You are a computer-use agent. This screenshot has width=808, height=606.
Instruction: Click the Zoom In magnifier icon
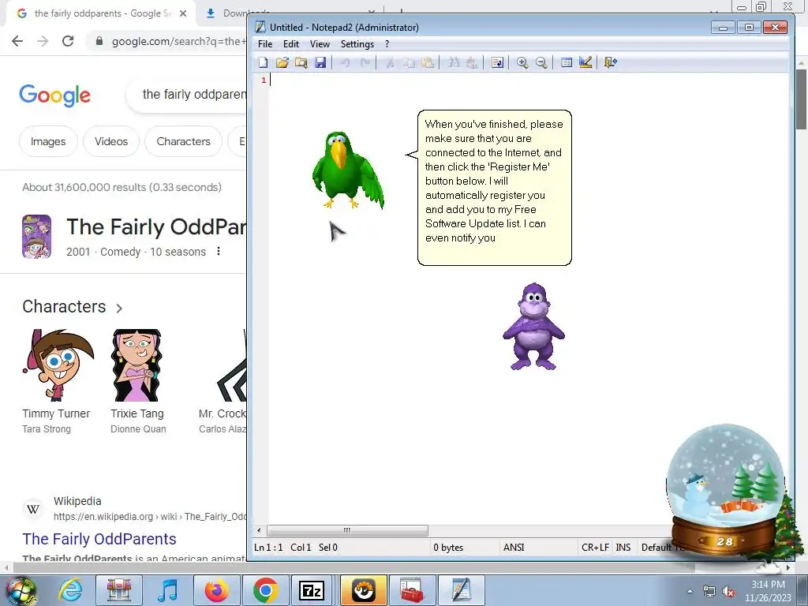pyautogui.click(x=522, y=63)
